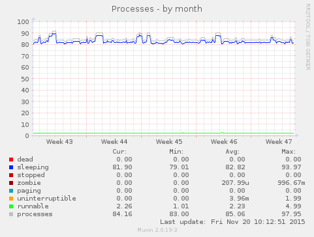Click uninterruptible average value 3.96m
The height and width of the screenshot is (237, 314).
coord(239,199)
